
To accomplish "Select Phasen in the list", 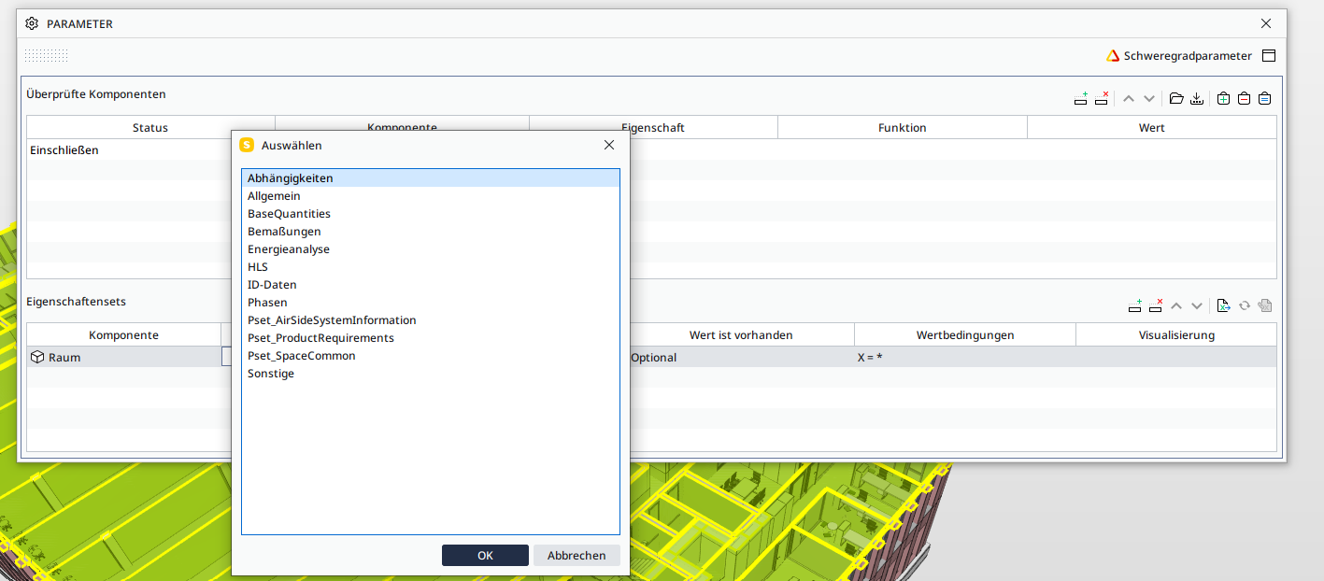I will click(431, 303).
